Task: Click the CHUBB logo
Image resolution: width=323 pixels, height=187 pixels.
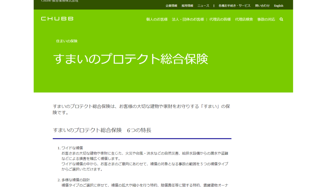Action: [x=57, y=19]
